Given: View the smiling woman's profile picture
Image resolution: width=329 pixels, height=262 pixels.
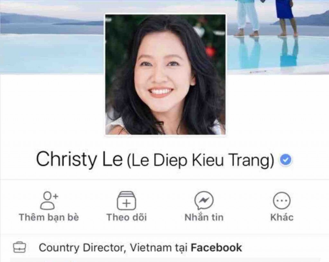Looking at the screenshot, I should pos(165,75).
